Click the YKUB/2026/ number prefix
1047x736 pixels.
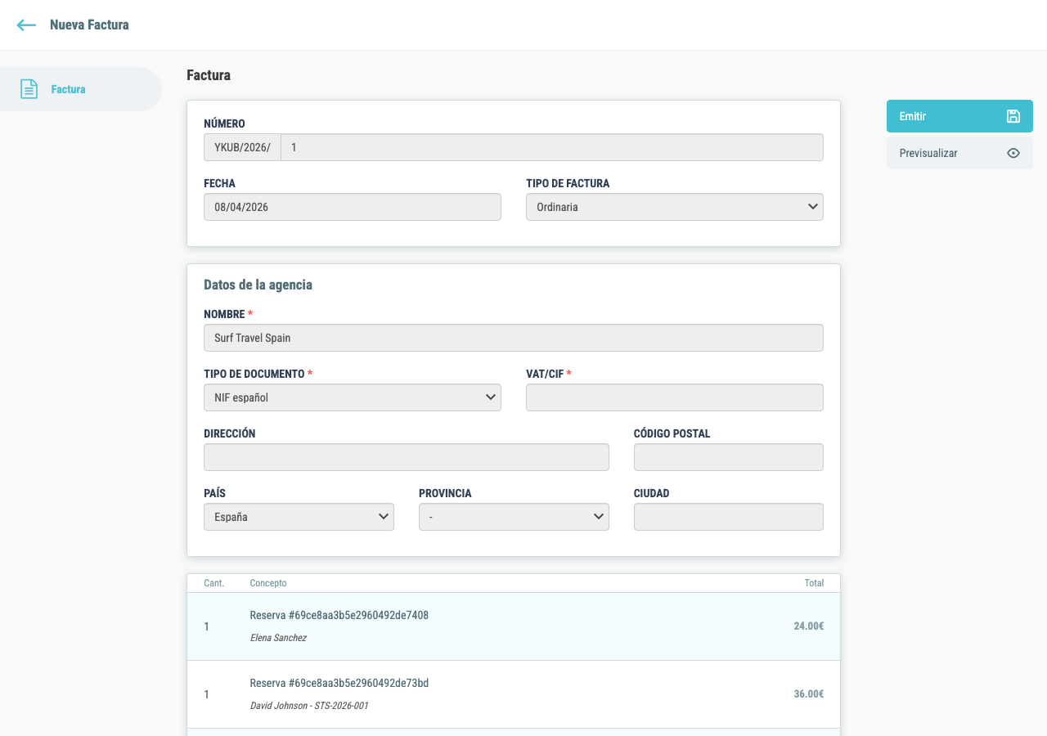(242, 147)
